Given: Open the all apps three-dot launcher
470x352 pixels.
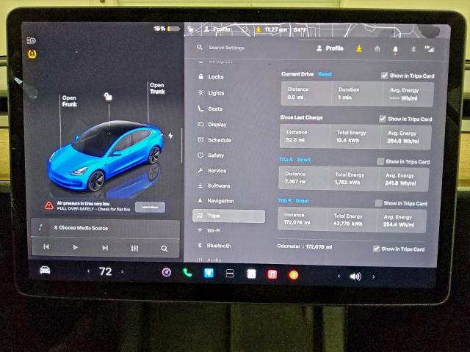Looking at the screenshot, I should click(x=230, y=274).
